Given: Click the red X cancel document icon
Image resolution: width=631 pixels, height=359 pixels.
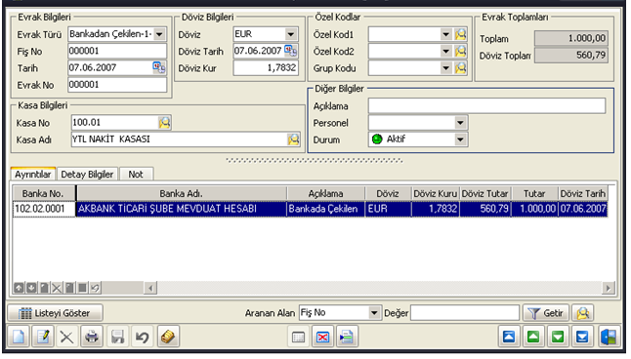Looking at the screenshot, I should tap(322, 337).
